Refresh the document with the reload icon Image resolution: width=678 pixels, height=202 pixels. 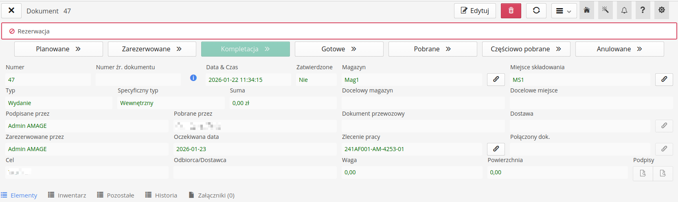(536, 11)
